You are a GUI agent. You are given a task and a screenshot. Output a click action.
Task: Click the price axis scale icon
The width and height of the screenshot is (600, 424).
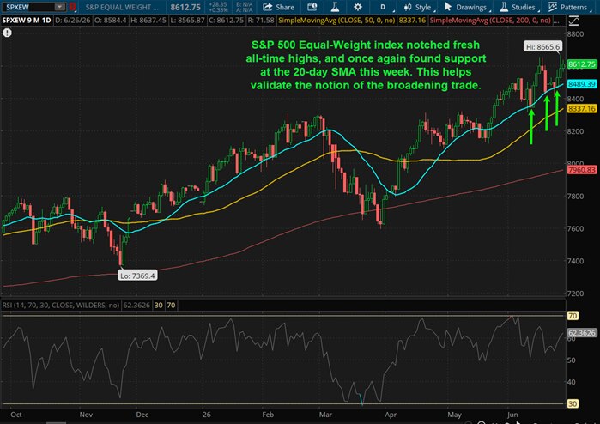(573, 21)
